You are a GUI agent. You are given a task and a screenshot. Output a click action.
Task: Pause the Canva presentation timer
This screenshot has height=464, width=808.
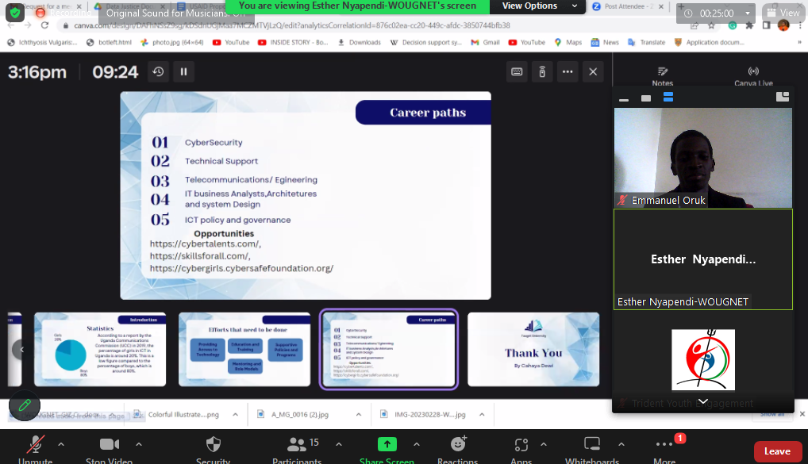(183, 72)
